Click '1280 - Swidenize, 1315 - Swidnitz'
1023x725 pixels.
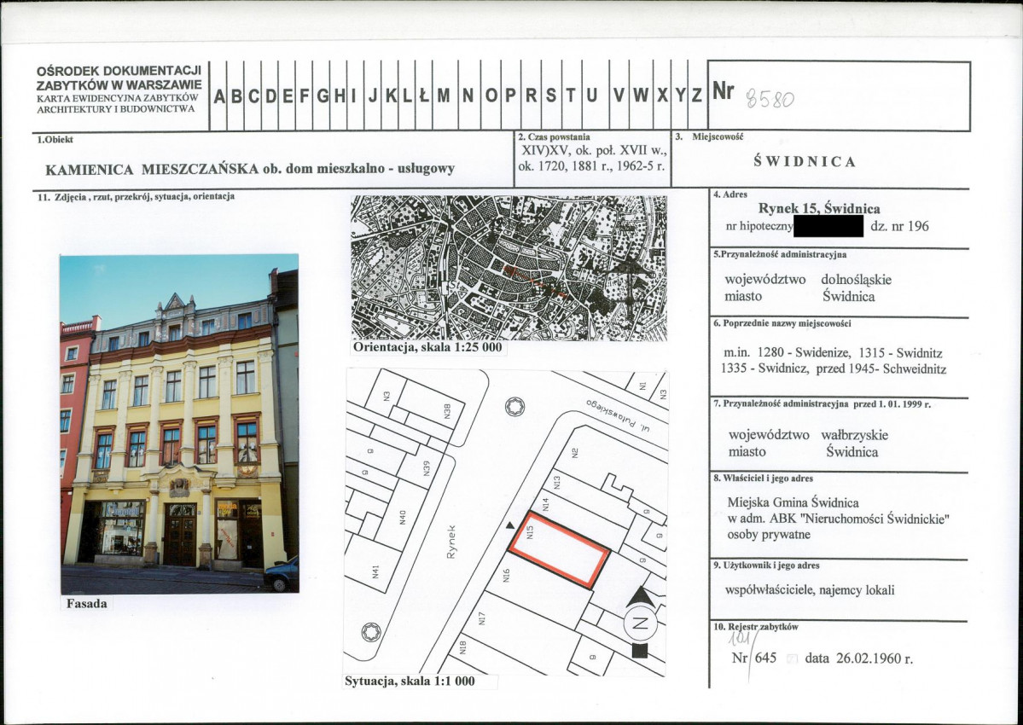[850, 353]
